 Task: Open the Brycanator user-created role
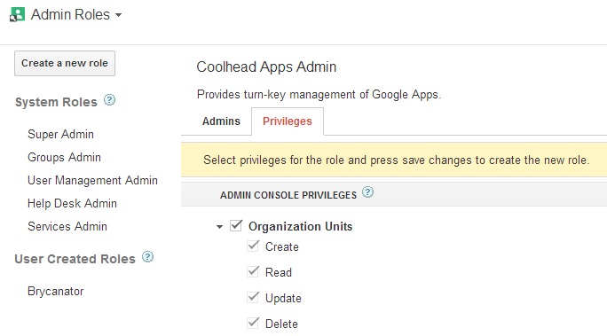[x=55, y=291]
